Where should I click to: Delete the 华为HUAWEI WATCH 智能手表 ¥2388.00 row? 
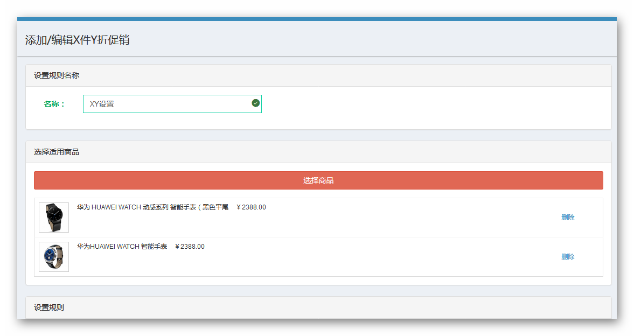point(568,257)
